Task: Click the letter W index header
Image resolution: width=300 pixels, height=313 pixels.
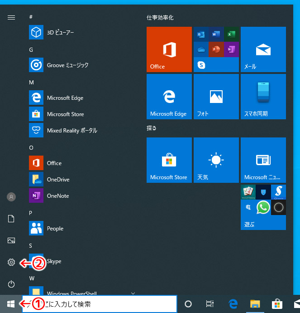Action: [32, 278]
